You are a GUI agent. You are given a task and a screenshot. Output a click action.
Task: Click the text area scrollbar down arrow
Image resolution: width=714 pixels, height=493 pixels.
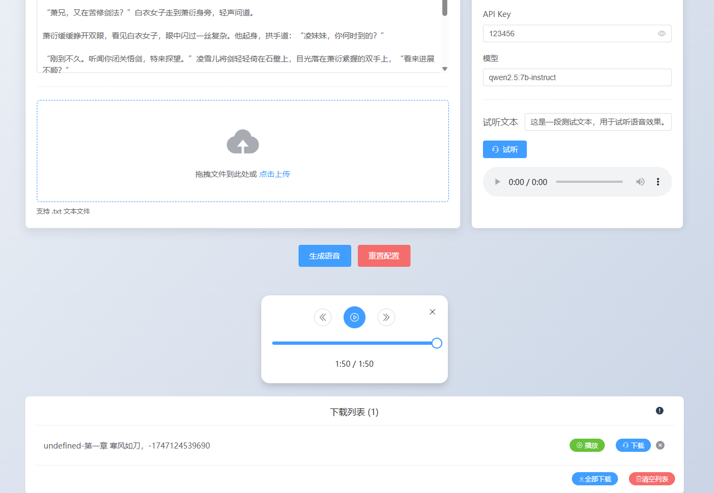click(445, 69)
